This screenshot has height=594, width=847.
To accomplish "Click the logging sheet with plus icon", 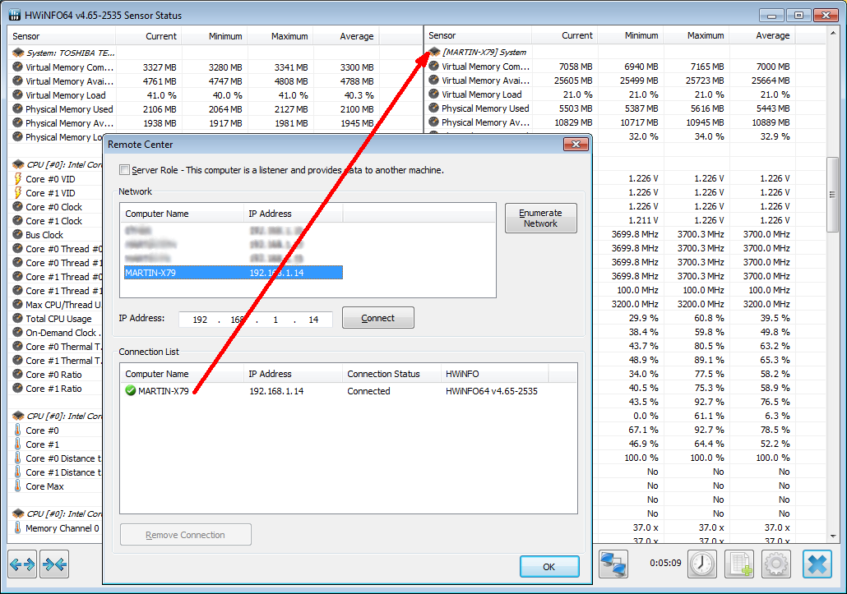I will pyautogui.click(x=739, y=564).
